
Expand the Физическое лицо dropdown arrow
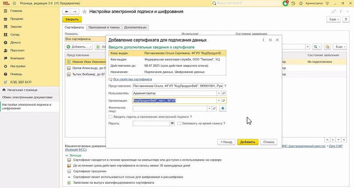pyautogui.click(x=209, y=108)
